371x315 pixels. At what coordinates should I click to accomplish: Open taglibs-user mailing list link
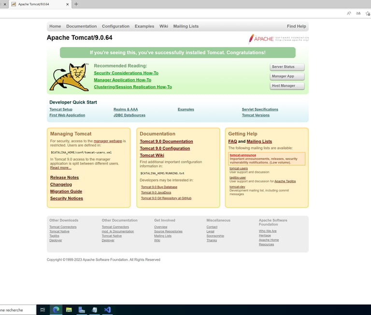click(x=238, y=178)
